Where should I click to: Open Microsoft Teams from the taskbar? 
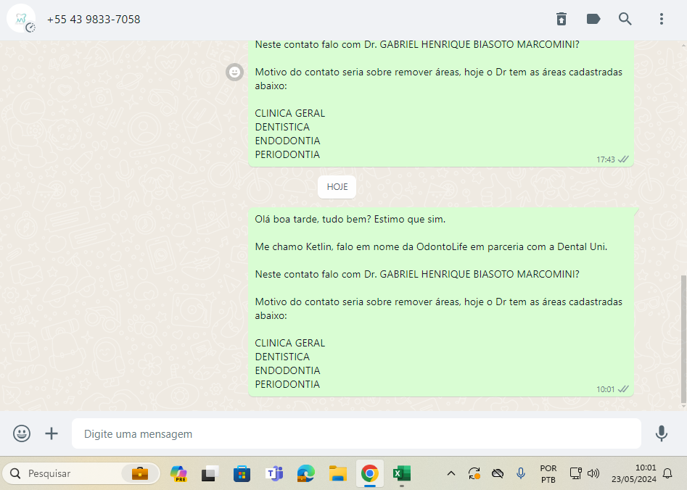tap(274, 473)
